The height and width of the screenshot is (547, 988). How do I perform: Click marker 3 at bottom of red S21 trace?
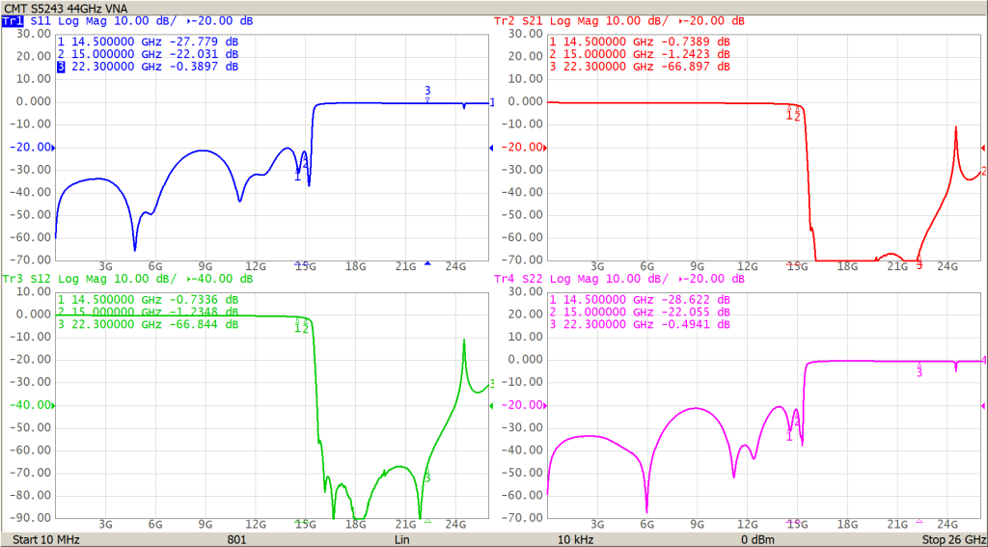[919, 262]
